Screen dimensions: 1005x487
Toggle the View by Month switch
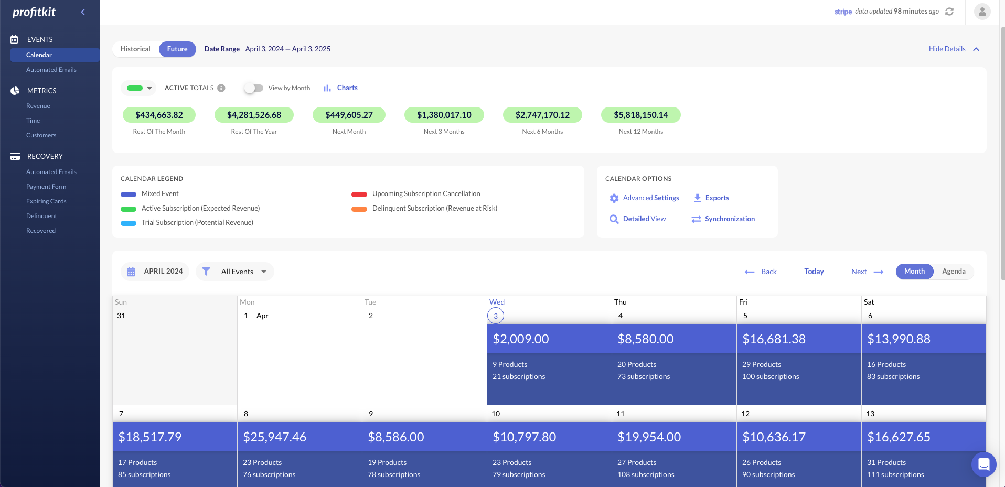[254, 88]
